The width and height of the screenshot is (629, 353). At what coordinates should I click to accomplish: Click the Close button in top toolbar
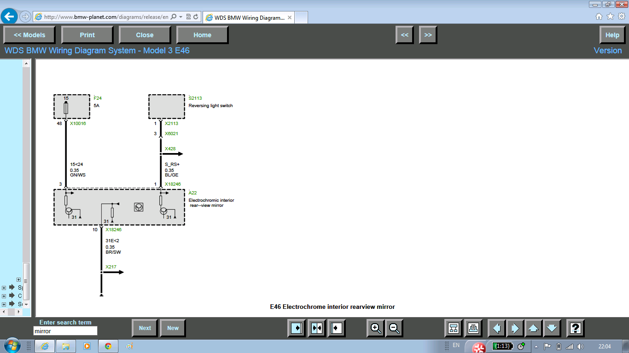(145, 35)
